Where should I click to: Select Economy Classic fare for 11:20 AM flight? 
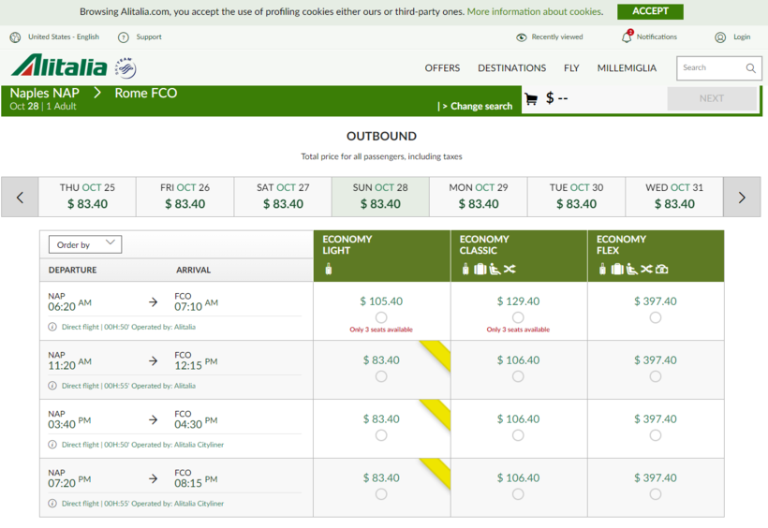click(518, 376)
